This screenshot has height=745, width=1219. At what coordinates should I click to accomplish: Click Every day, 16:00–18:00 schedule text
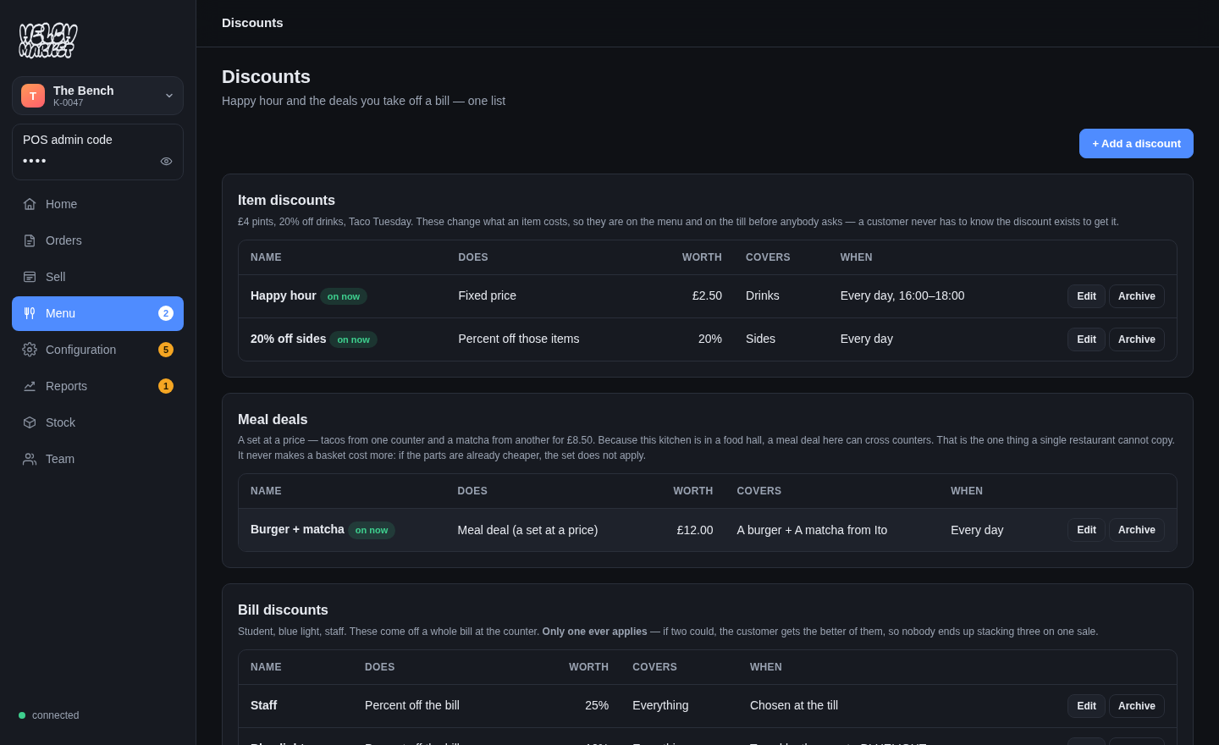pos(902,295)
